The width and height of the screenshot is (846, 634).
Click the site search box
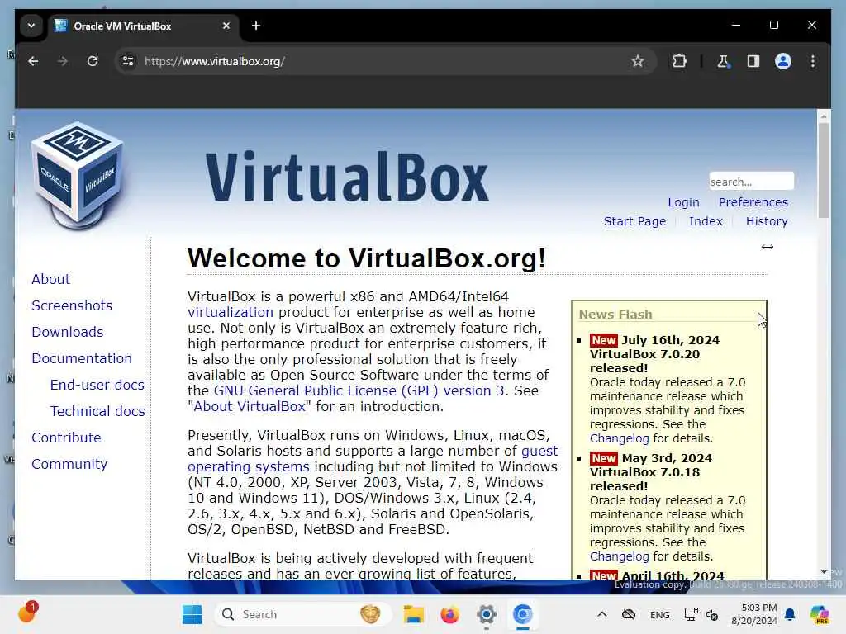point(751,182)
